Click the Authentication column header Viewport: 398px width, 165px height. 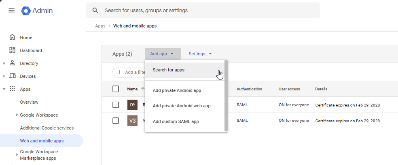249,89
